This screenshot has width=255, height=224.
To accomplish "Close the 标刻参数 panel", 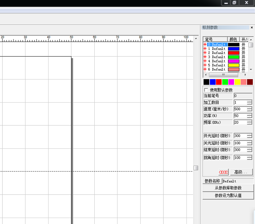I will 252,28.
